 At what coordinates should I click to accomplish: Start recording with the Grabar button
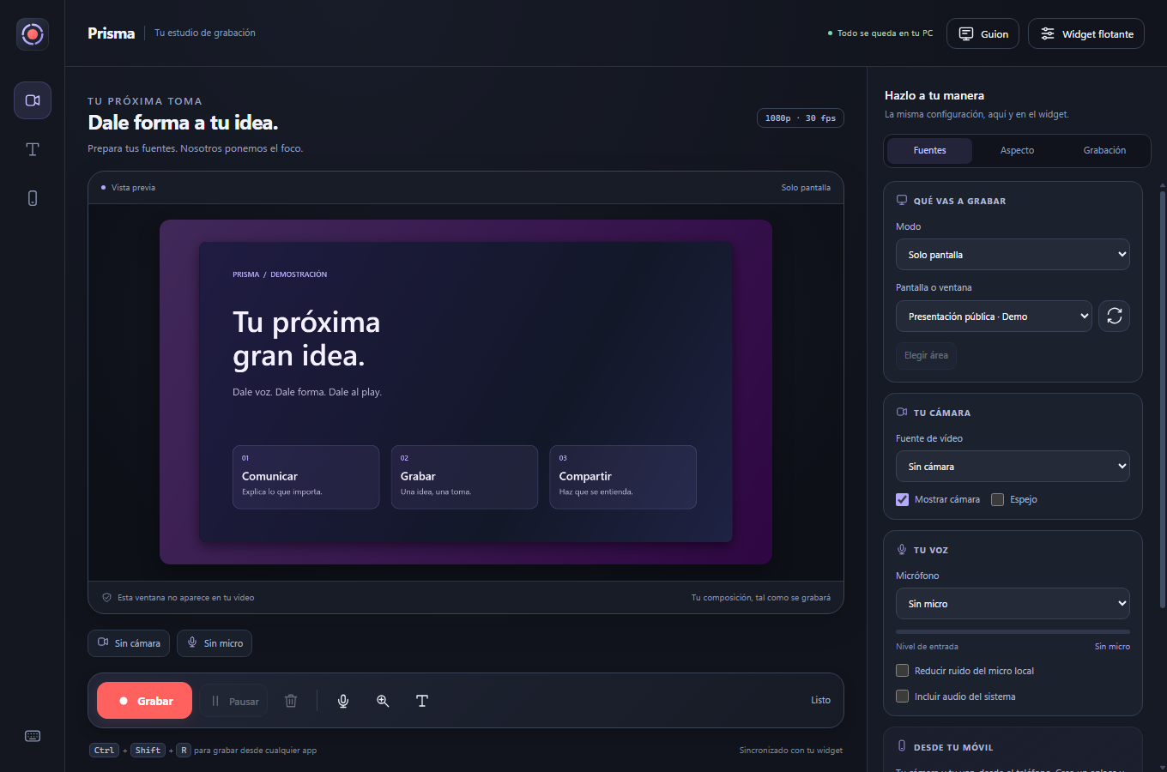click(x=144, y=701)
